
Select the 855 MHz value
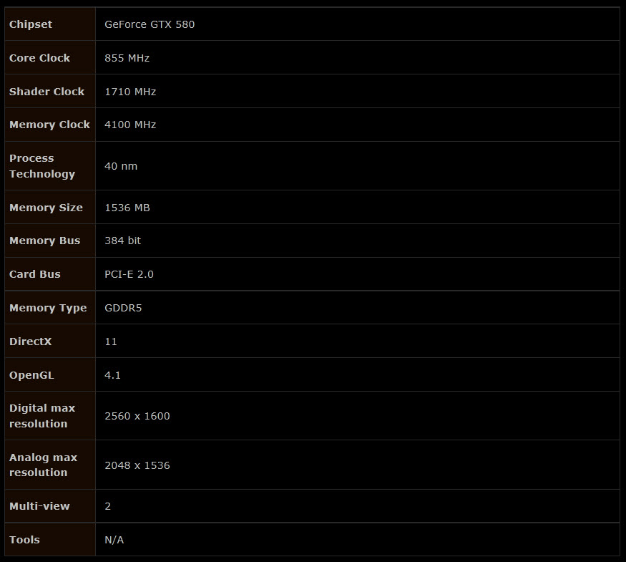click(127, 58)
